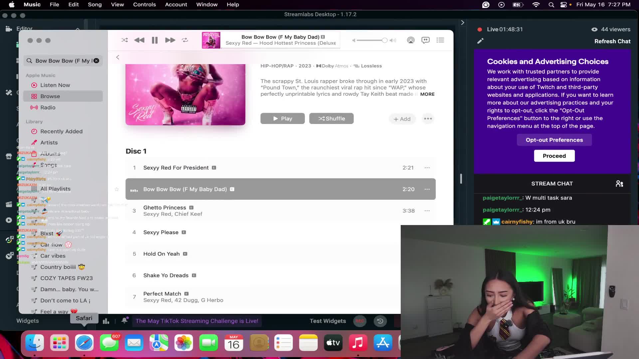Skip to previous track
Screen dimensions: 639x359
139,40
